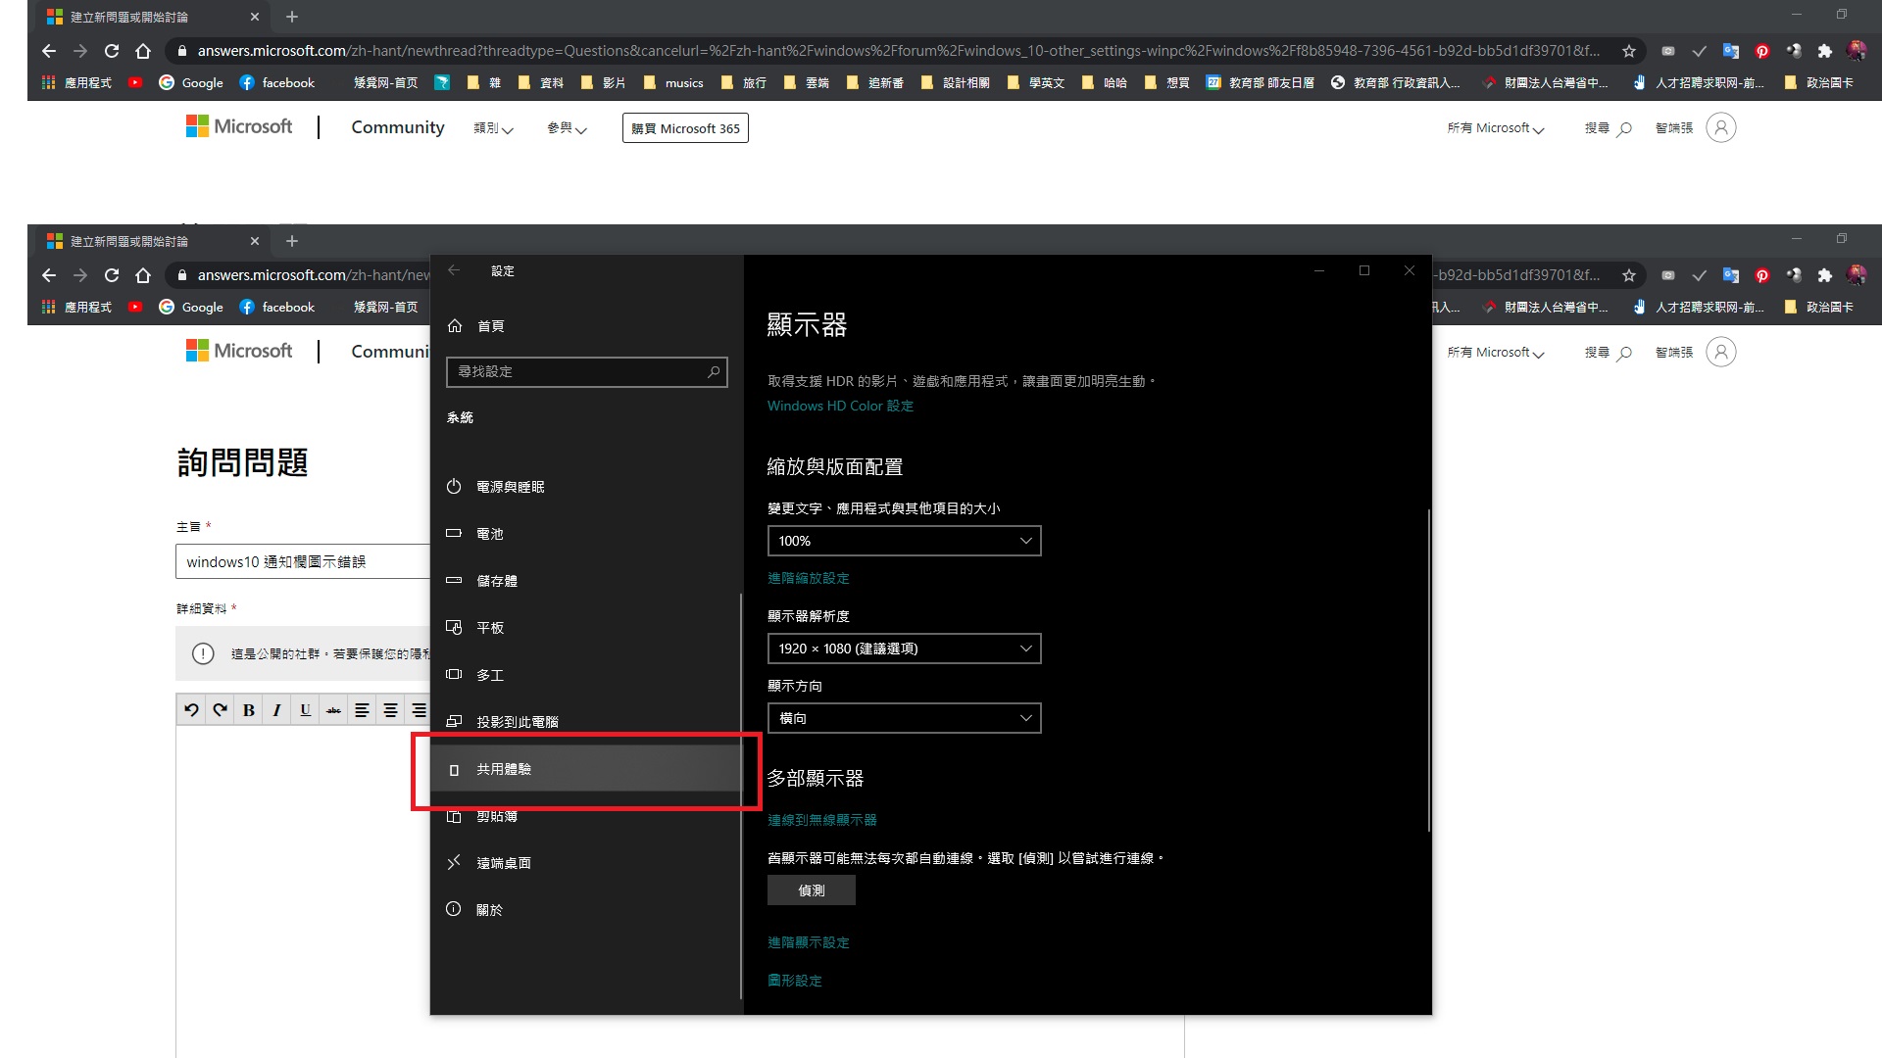1882x1058 pixels.
Task: Click the Settings home icon 首頁
Action: click(455, 326)
